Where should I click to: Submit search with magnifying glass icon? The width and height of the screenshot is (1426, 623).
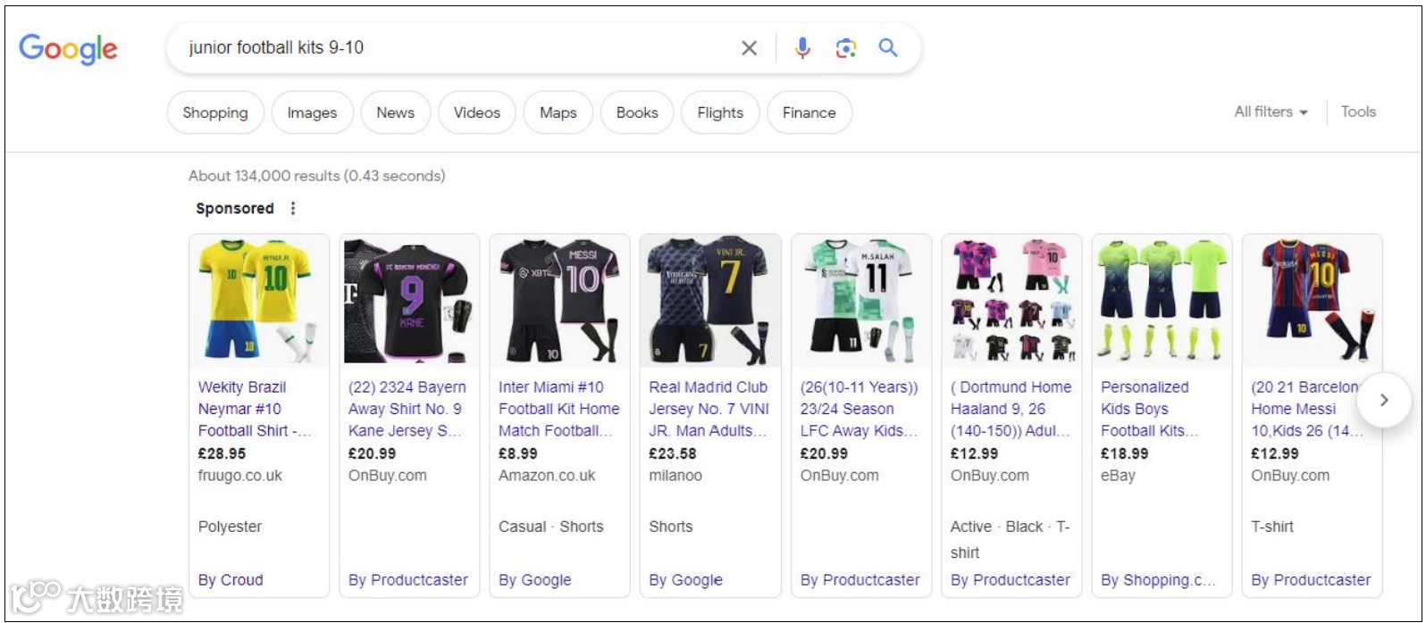pos(887,48)
